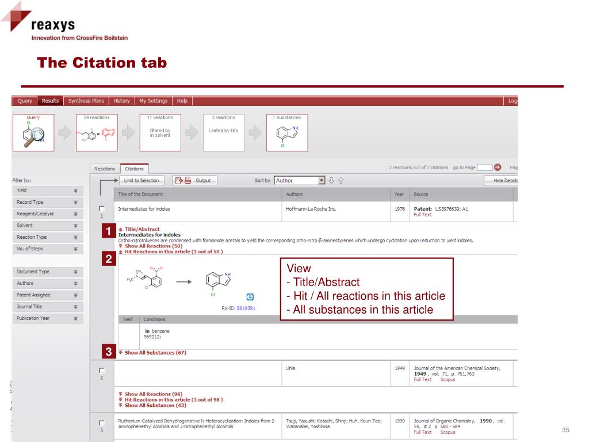This screenshot has height=442, width=589.
Task: Expand Show All Substances (43)
Action: click(152, 405)
